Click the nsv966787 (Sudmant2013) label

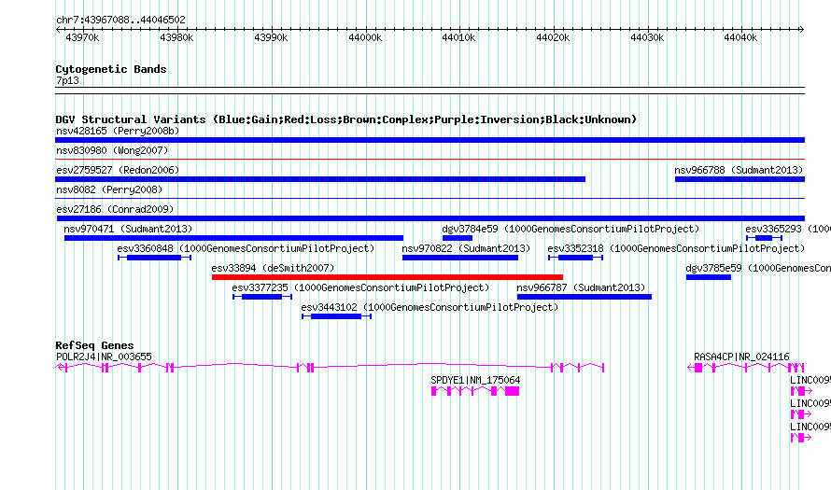pyautogui.click(x=581, y=287)
